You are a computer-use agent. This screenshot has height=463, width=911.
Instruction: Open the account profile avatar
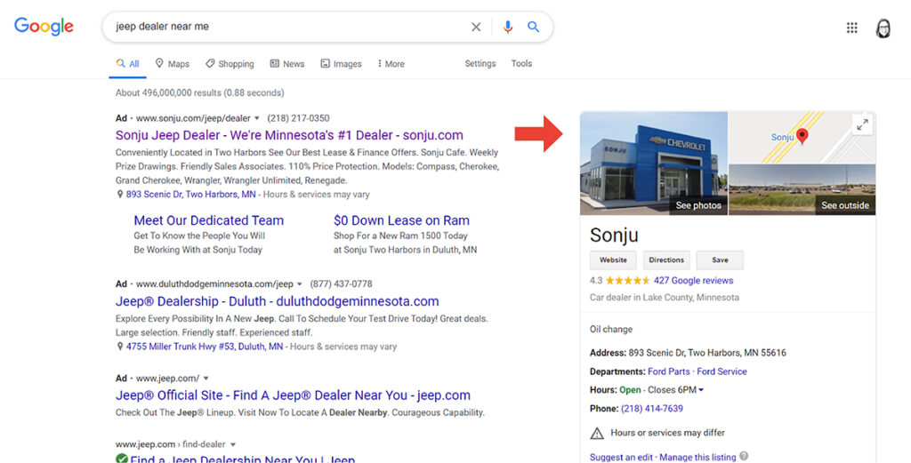tap(883, 28)
